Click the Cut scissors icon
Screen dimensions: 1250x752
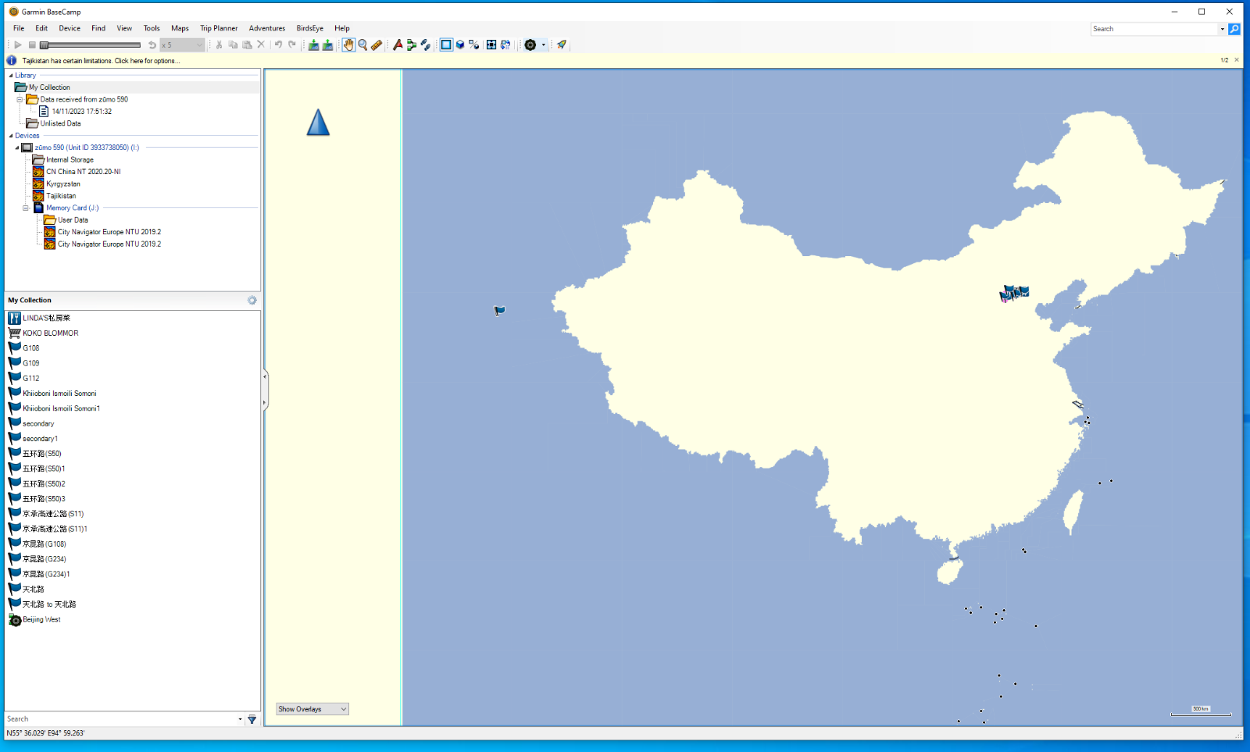pos(220,45)
